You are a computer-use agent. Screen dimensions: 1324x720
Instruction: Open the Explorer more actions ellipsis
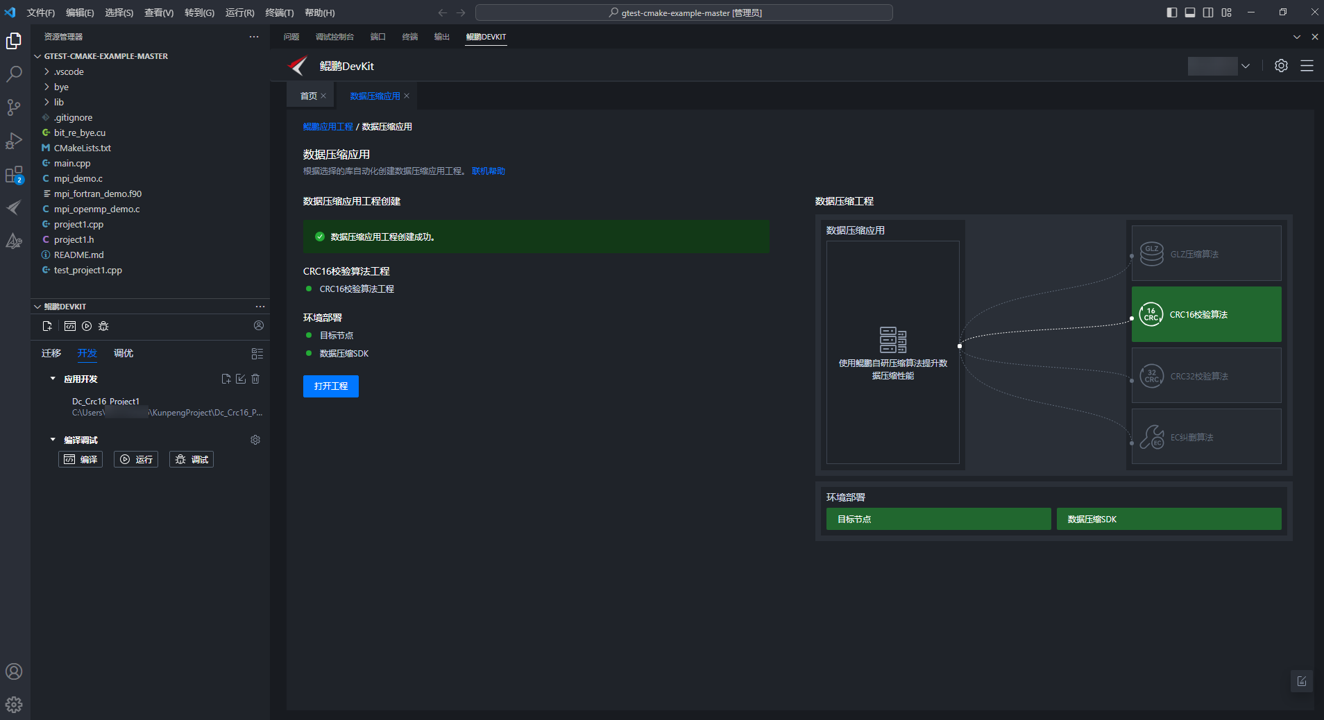pos(254,37)
